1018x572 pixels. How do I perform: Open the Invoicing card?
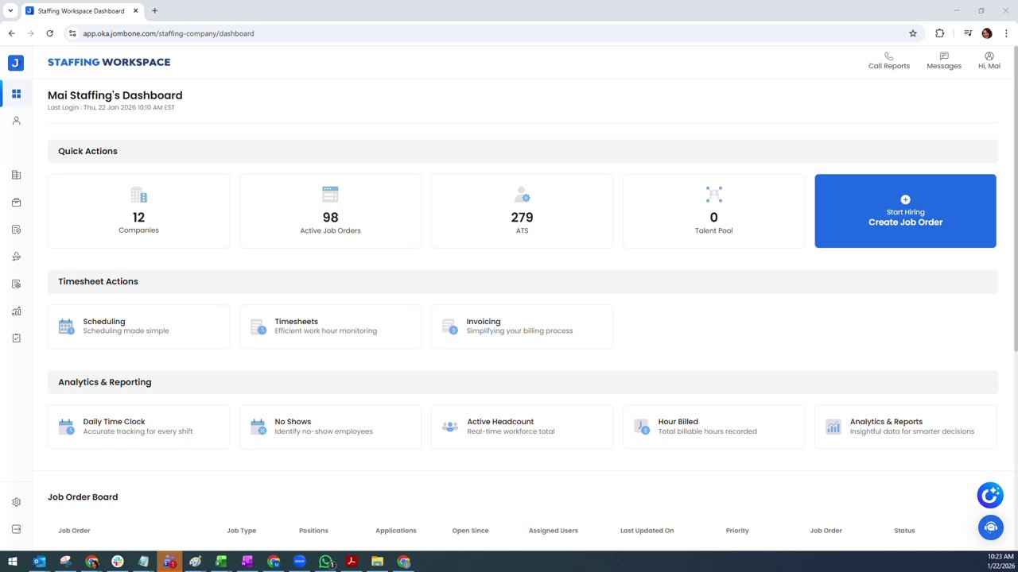click(522, 327)
